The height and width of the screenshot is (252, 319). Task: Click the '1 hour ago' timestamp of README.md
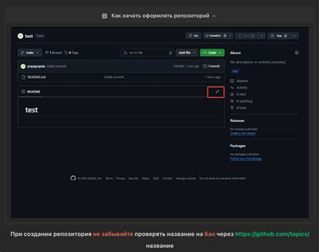pyautogui.click(x=213, y=77)
